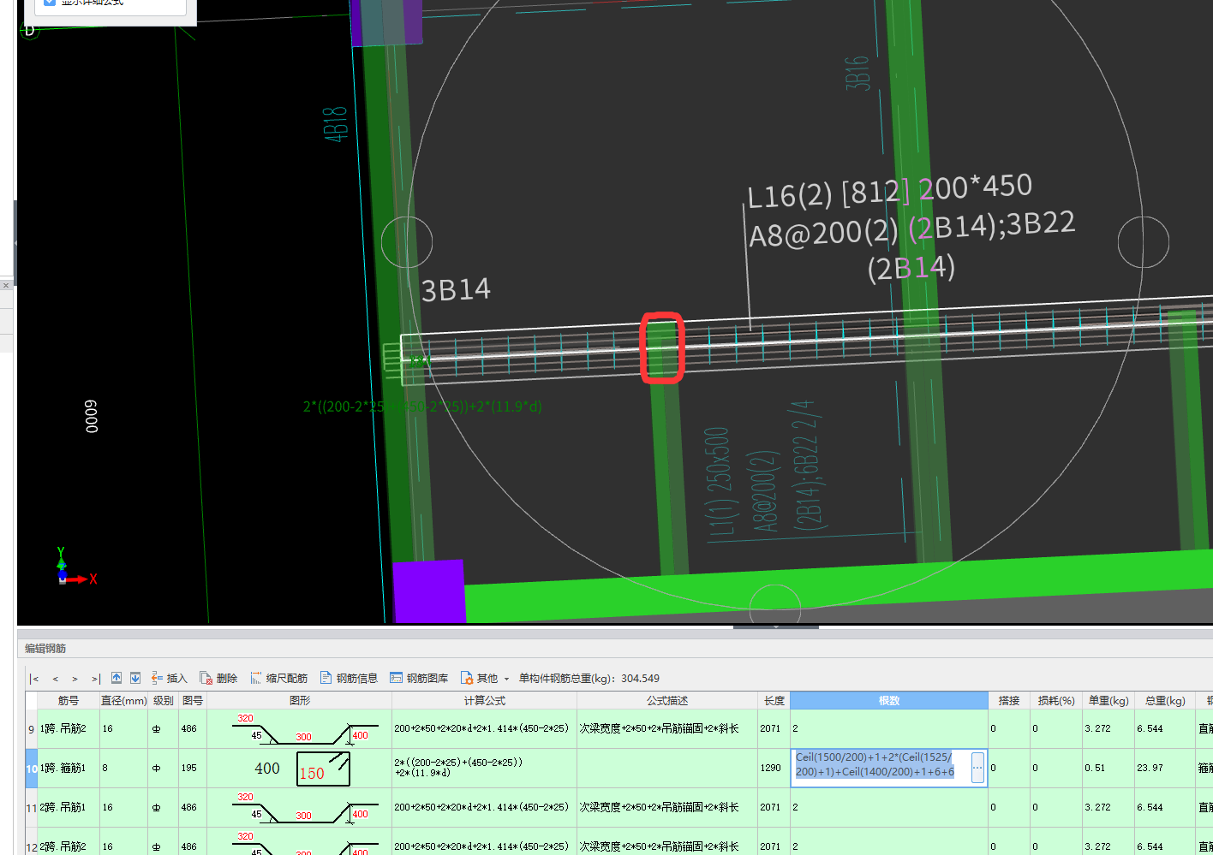
Task: Click the 公式描述 column header
Action: (667, 700)
